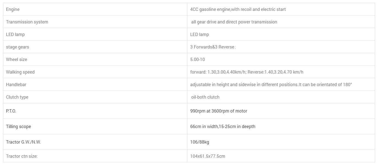Screen dimensions: 378x164
Task: Select the 4CC gasoline engine description
Action: [238, 9]
